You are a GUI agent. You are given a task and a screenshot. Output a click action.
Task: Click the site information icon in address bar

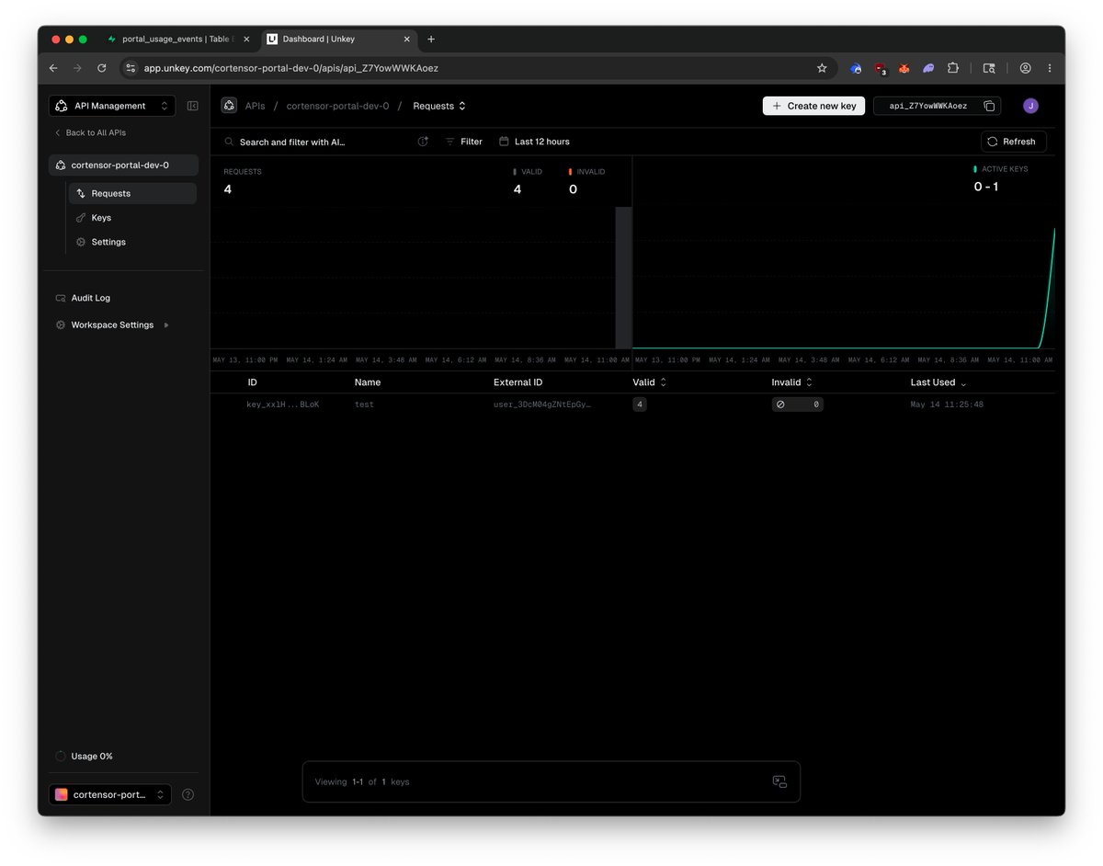click(x=131, y=68)
